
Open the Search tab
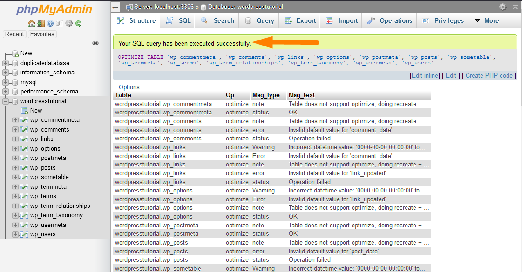pyautogui.click(x=217, y=20)
